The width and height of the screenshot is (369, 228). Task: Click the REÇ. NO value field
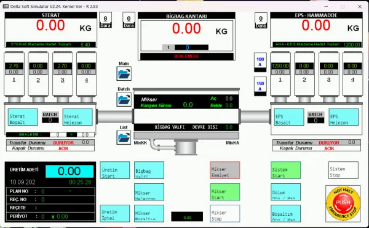(x=43, y=200)
